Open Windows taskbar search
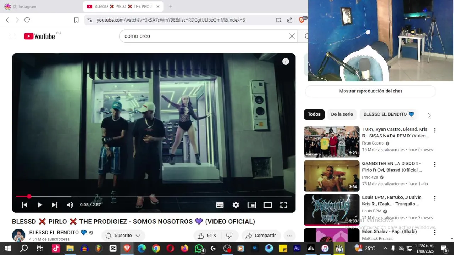 point(24,249)
